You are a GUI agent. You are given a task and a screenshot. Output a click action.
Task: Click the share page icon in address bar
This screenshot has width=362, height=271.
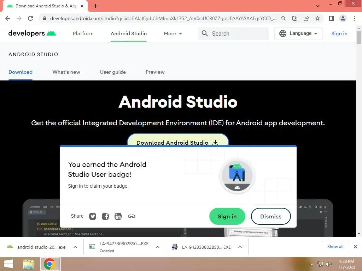(x=306, y=18)
